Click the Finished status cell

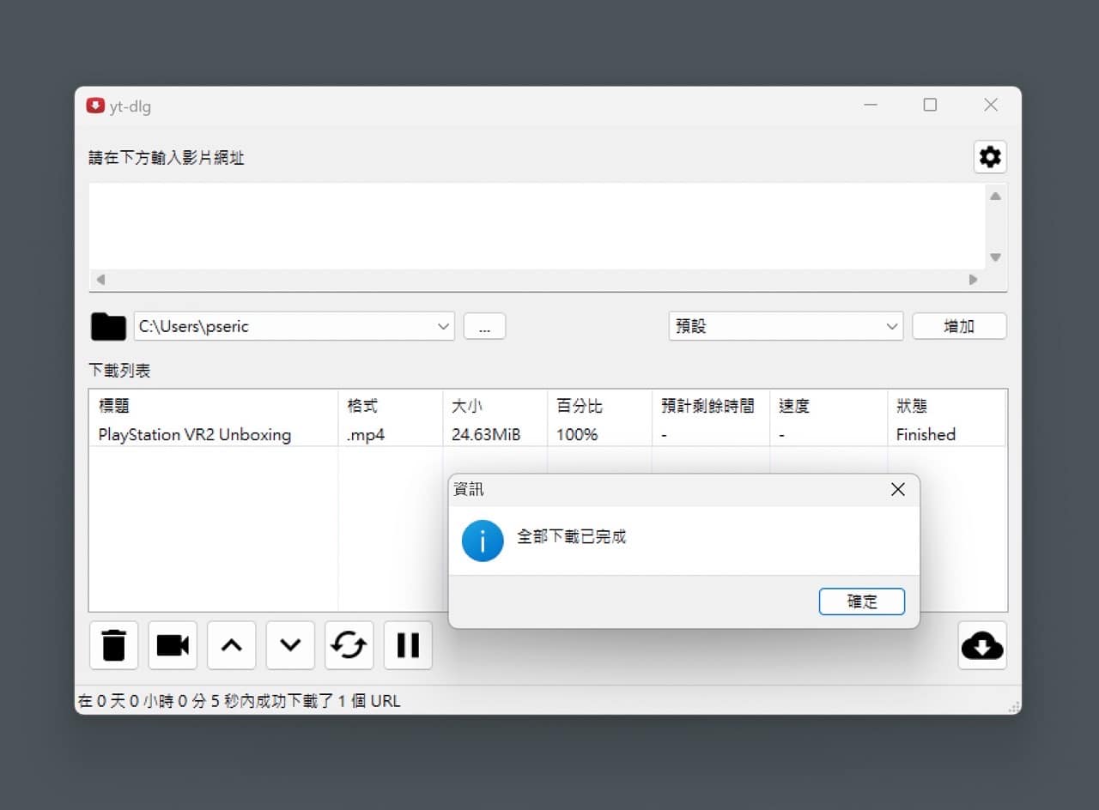point(926,435)
